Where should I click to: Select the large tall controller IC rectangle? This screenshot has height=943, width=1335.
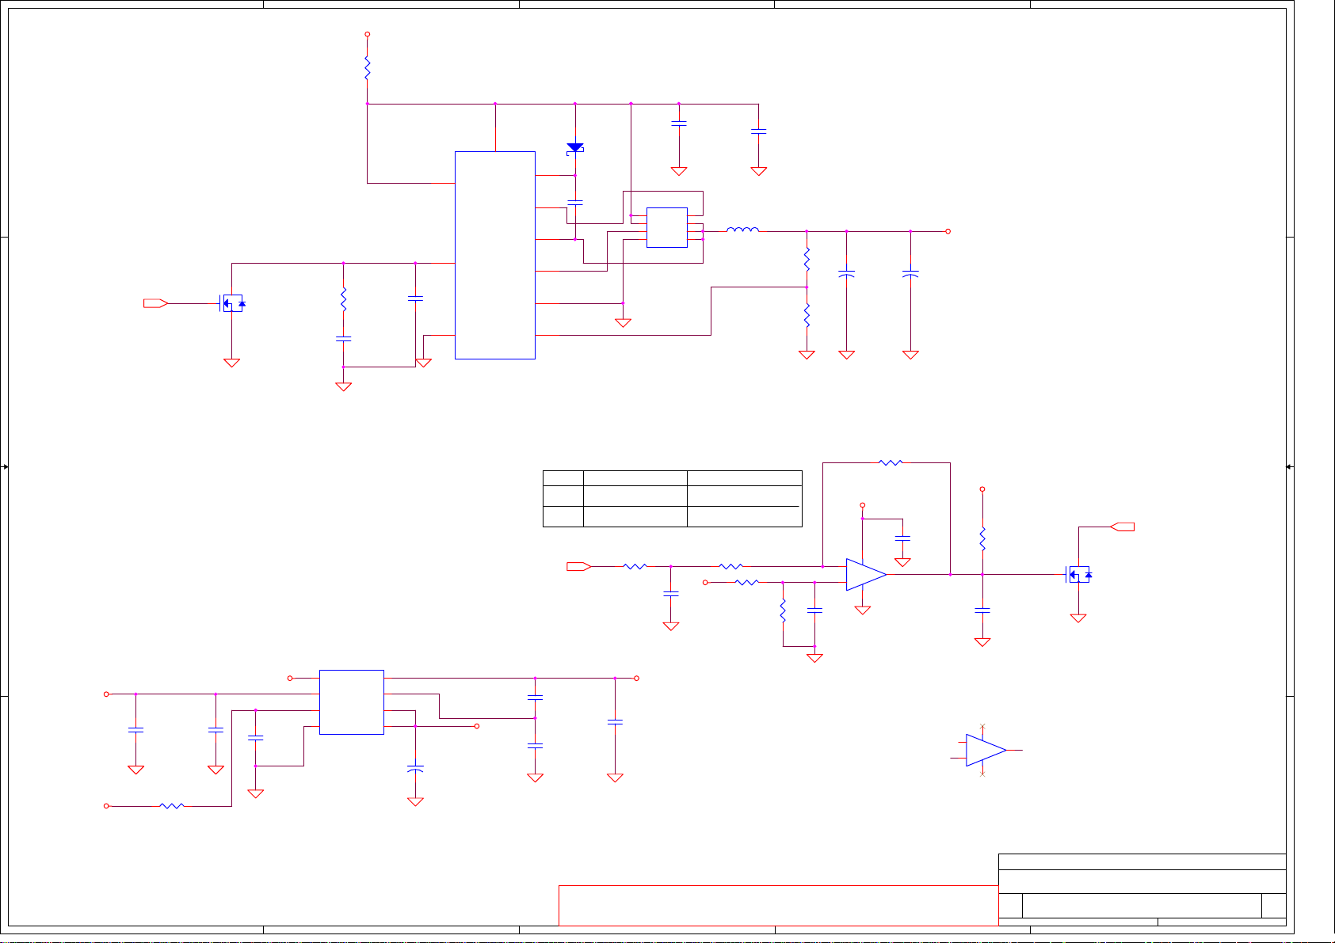[x=495, y=255]
